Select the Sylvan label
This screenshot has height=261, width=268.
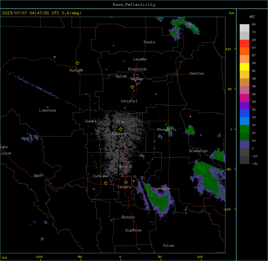pos(121,76)
